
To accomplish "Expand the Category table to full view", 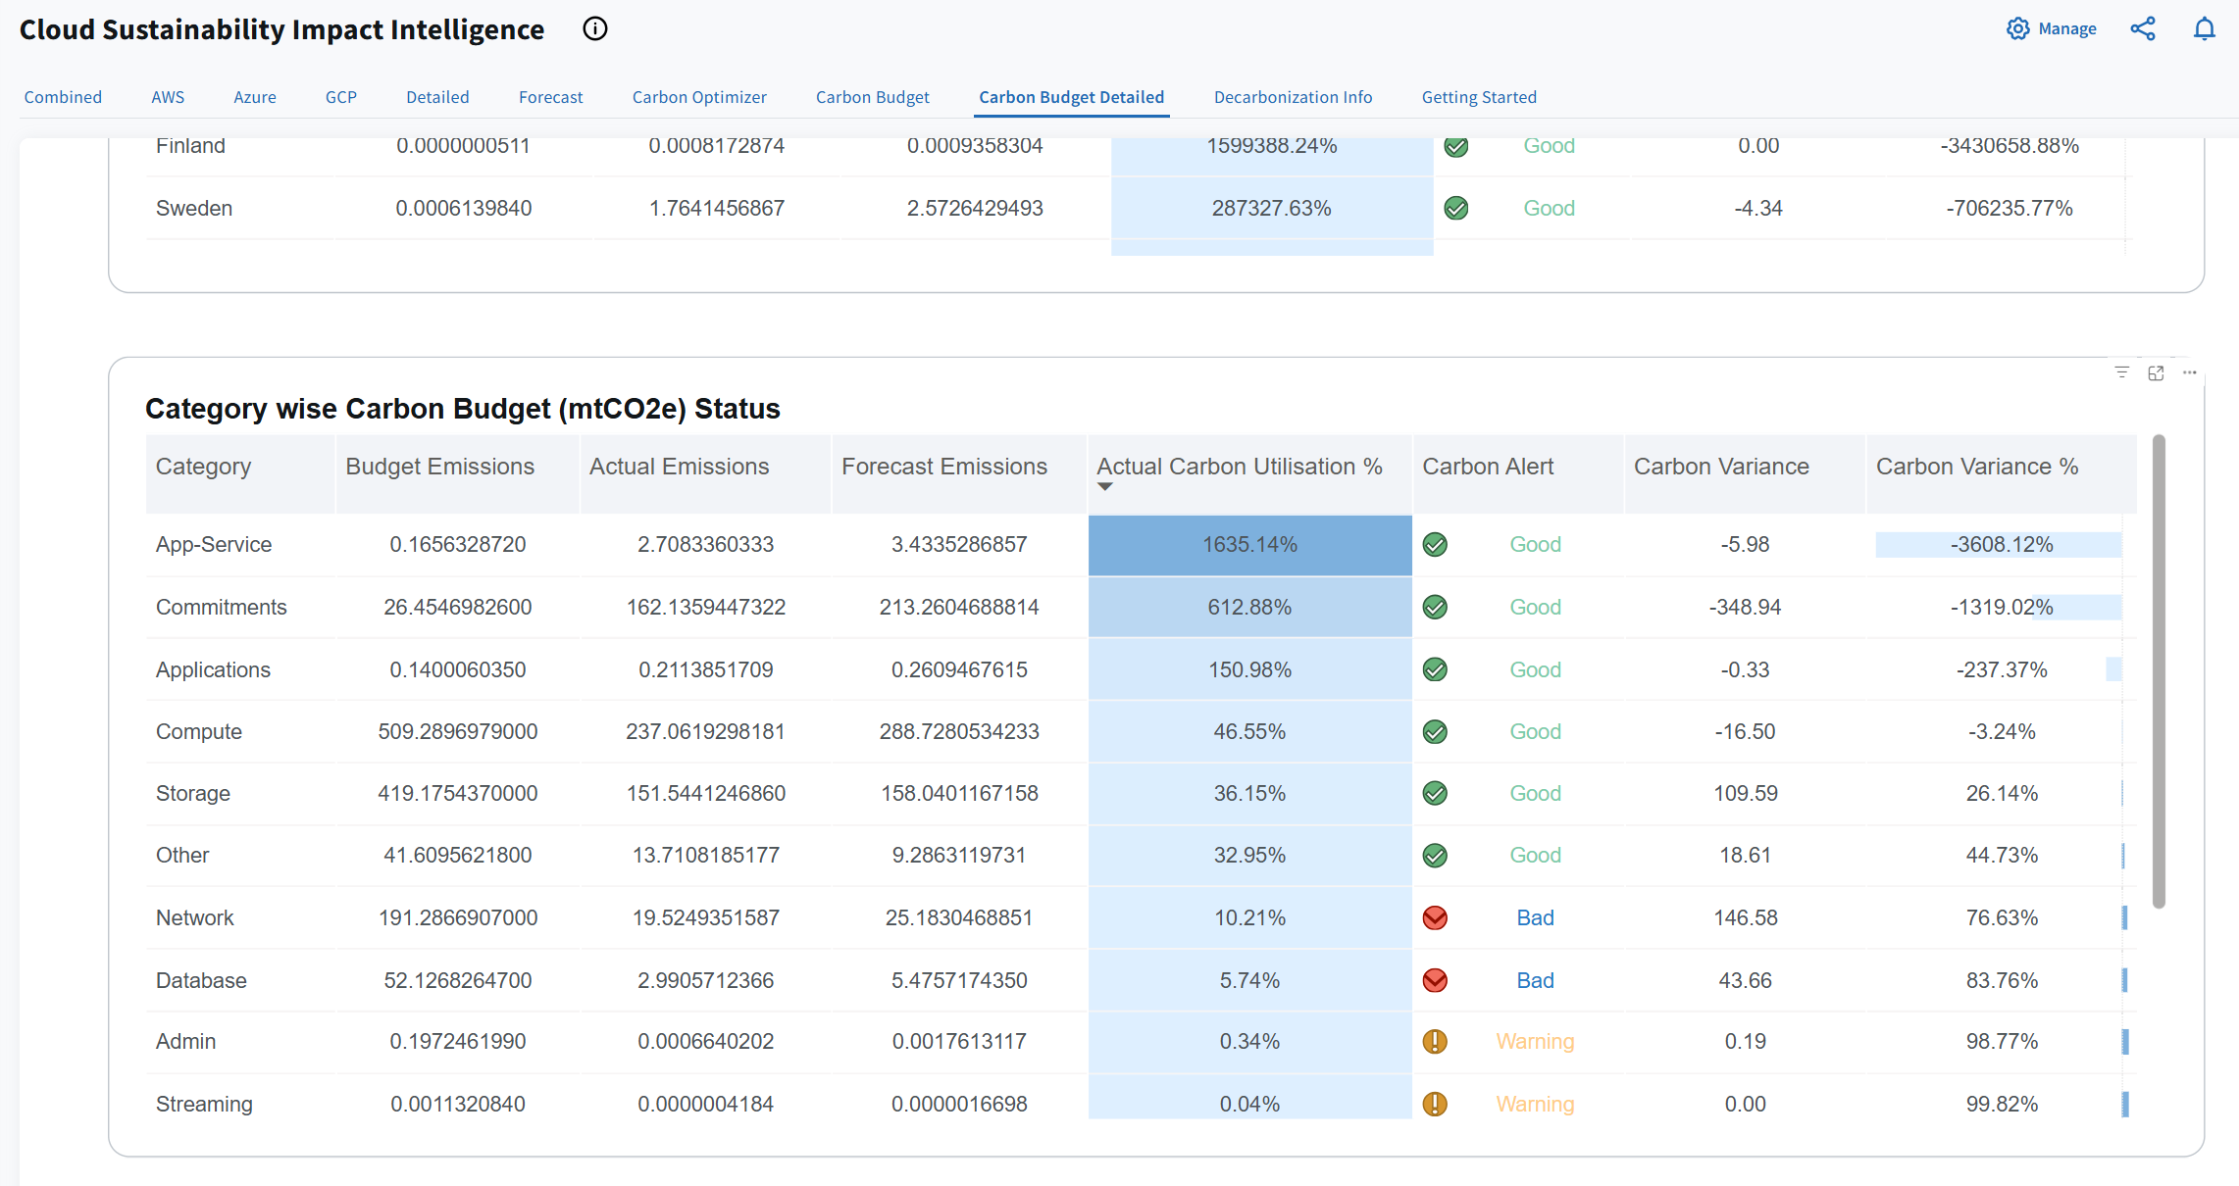I will [2156, 372].
